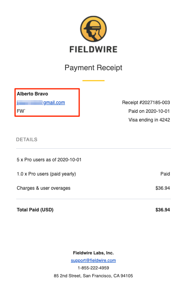Click the Paid on 2020-10-01 line
This screenshot has width=187, height=282.
click(149, 111)
